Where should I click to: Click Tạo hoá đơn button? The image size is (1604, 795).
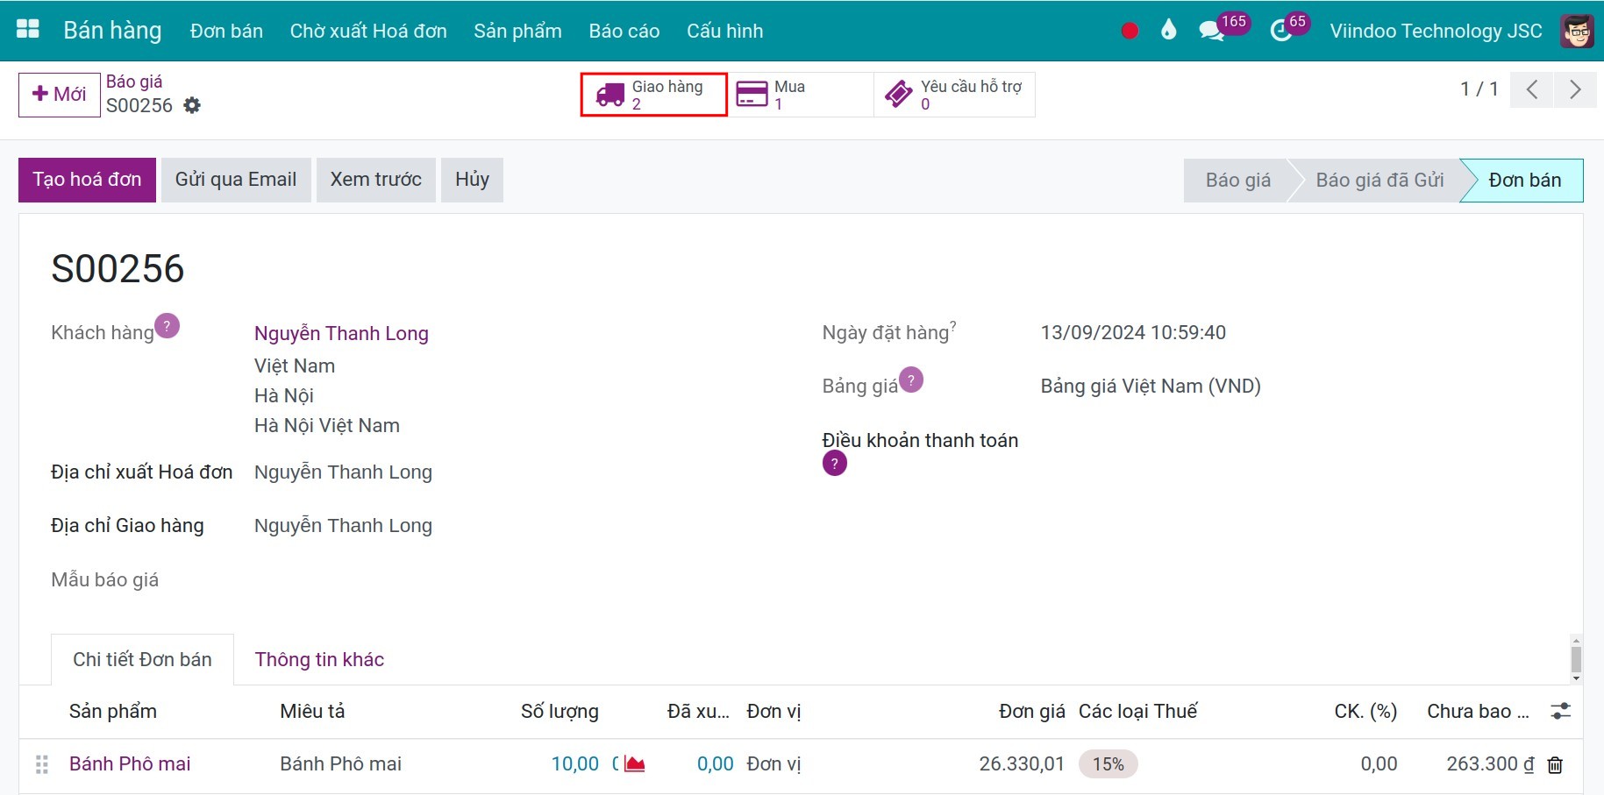pos(87,180)
